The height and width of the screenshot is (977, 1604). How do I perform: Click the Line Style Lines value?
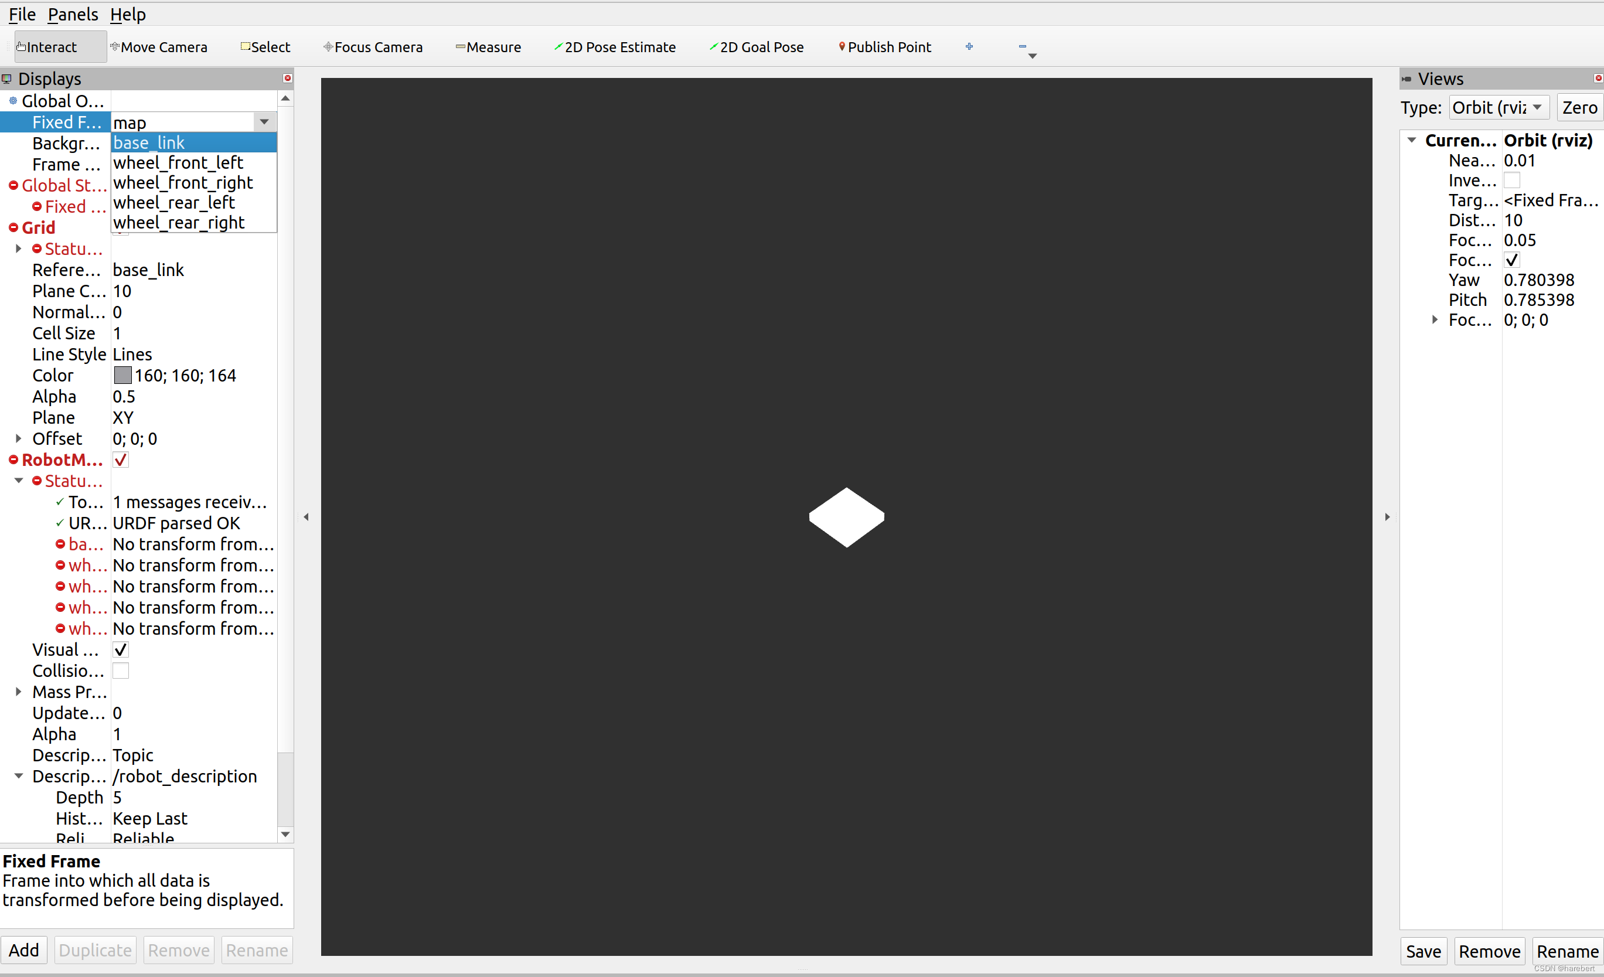132,354
